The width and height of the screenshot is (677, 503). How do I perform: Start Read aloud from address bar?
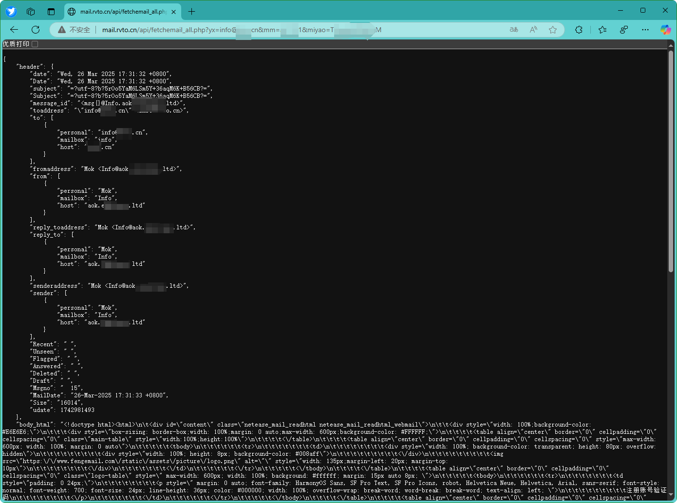tap(533, 30)
